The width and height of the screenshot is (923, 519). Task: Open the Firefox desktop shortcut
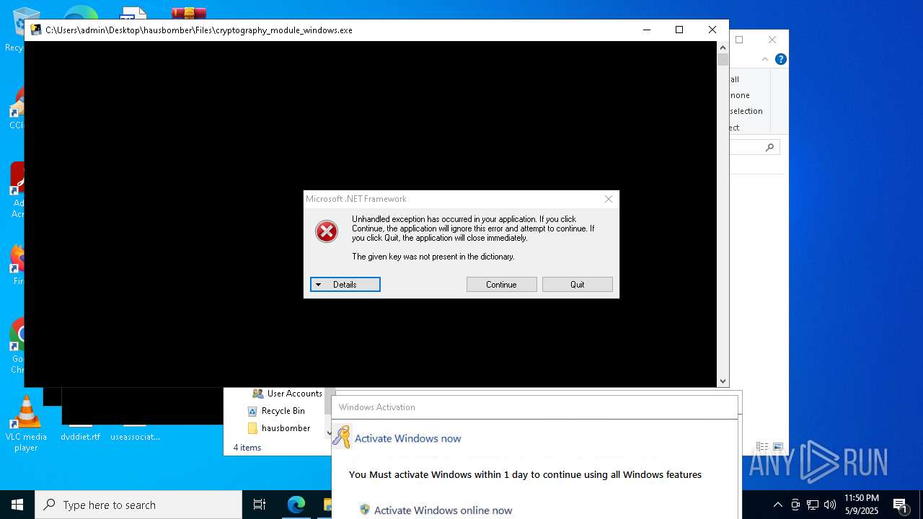click(16, 264)
